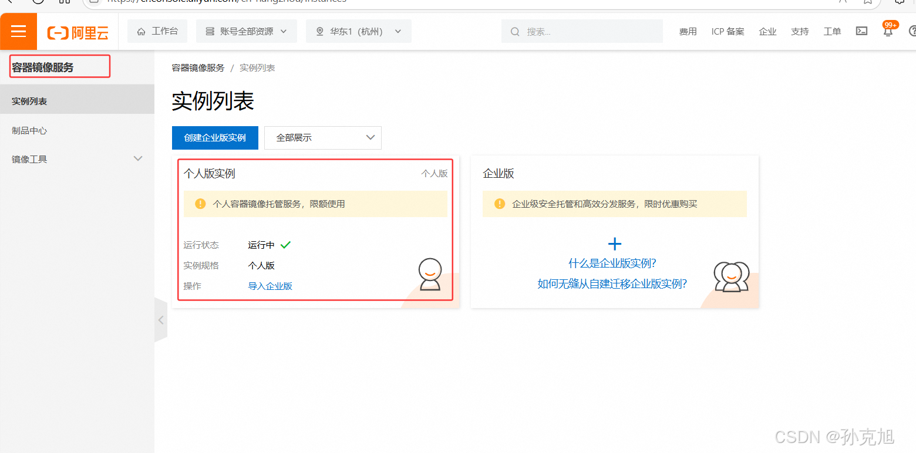Click the 运行中 status value
916x453 pixels.
pos(261,245)
